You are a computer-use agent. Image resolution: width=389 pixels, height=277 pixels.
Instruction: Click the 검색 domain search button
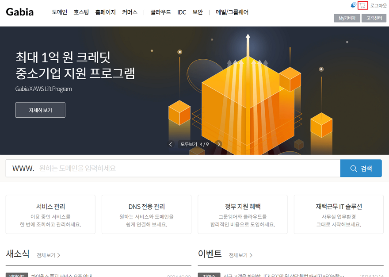(361, 169)
